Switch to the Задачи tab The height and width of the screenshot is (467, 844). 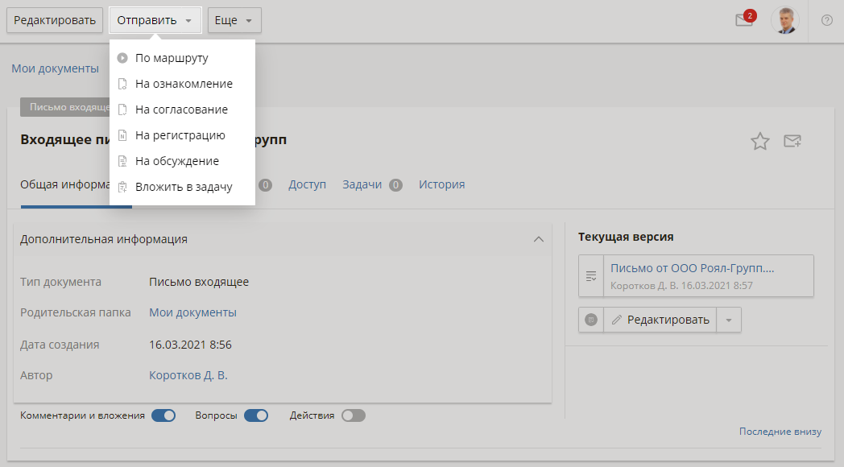[362, 184]
